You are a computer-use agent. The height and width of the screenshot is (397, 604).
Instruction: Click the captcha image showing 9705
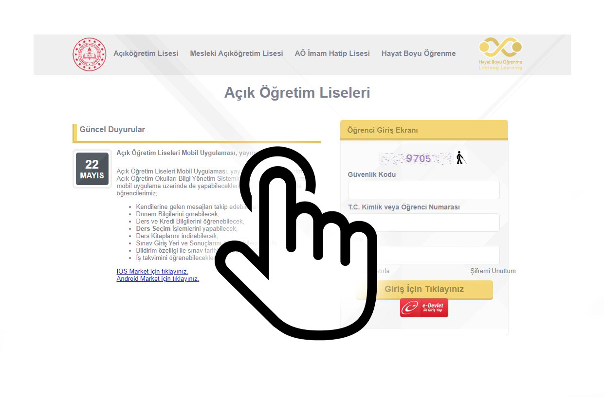click(x=416, y=158)
